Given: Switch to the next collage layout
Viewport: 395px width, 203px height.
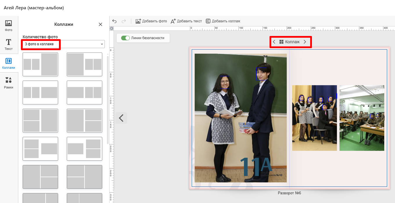Looking at the screenshot, I should coord(305,42).
